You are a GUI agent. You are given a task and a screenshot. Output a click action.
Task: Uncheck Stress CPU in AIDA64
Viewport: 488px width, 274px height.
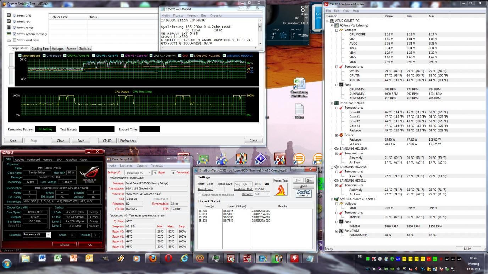point(15,16)
